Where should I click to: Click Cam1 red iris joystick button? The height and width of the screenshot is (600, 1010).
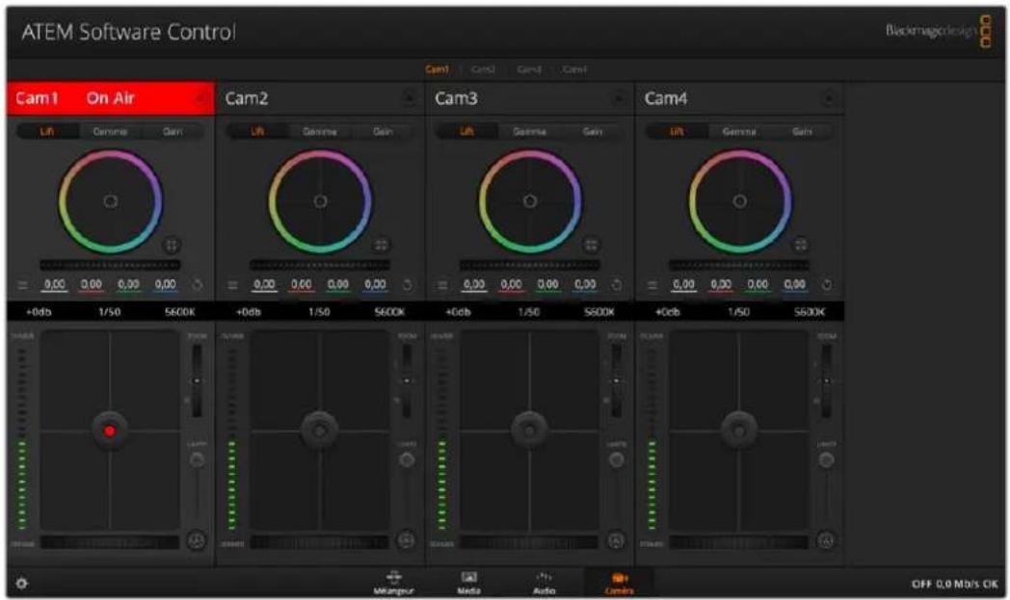point(110,430)
